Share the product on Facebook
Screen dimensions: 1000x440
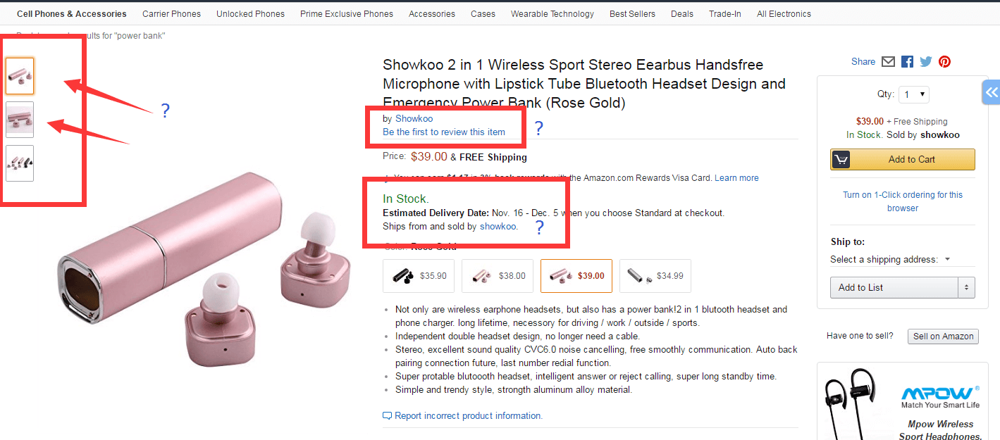pyautogui.click(x=907, y=62)
